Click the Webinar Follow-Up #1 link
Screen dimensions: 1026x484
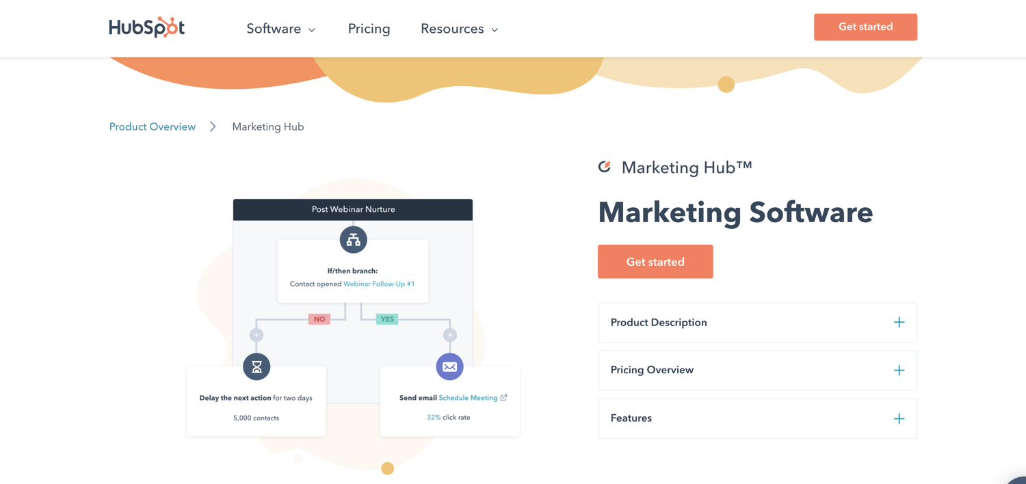(x=379, y=284)
